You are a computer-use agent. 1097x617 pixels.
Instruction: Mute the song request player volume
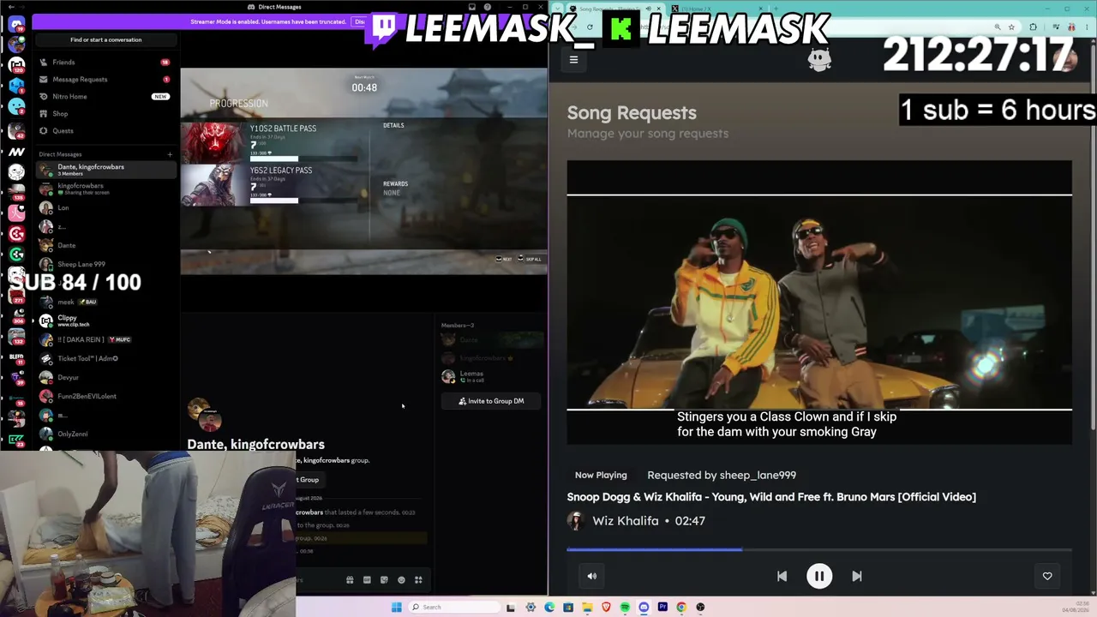click(591, 576)
